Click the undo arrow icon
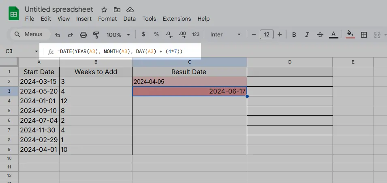This screenshot has width=387, height=183. tap(58, 35)
